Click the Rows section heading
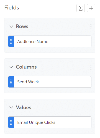This screenshot has width=100, height=138. click(x=22, y=26)
